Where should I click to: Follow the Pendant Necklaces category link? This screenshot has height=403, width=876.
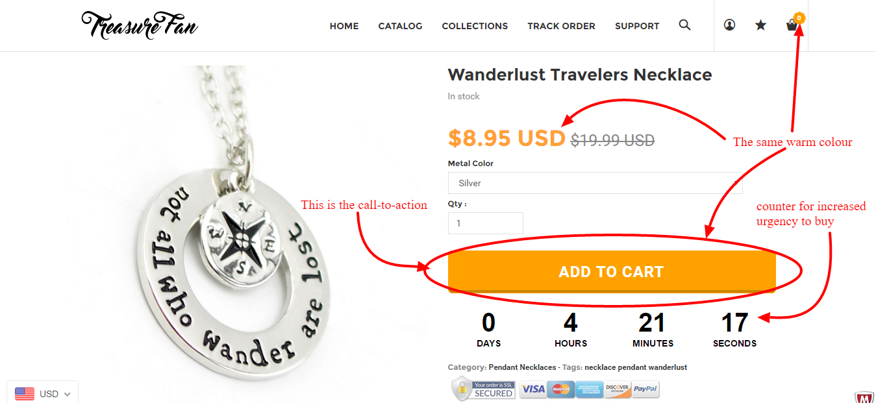(x=522, y=367)
